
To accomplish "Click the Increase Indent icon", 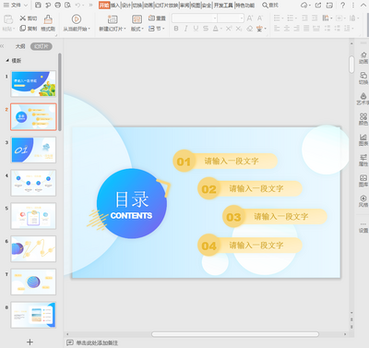I will [x=315, y=18].
